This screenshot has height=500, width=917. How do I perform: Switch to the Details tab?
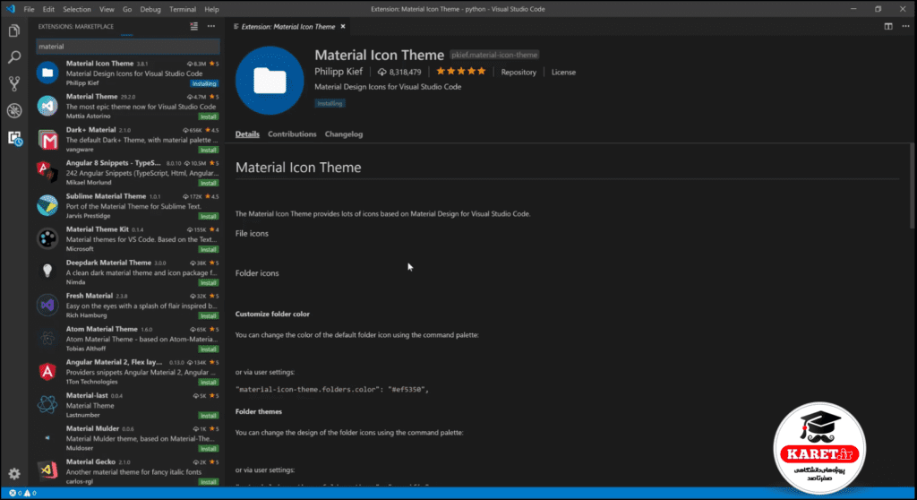(247, 134)
